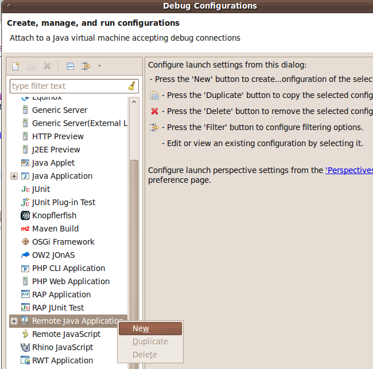Screen dimensions: 373x369
Task: Select the PHP CLI Application label
Action: coord(68,268)
